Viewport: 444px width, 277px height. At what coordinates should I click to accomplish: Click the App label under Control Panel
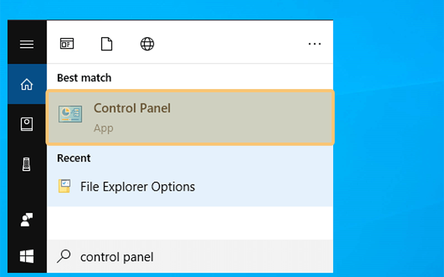[x=104, y=129]
